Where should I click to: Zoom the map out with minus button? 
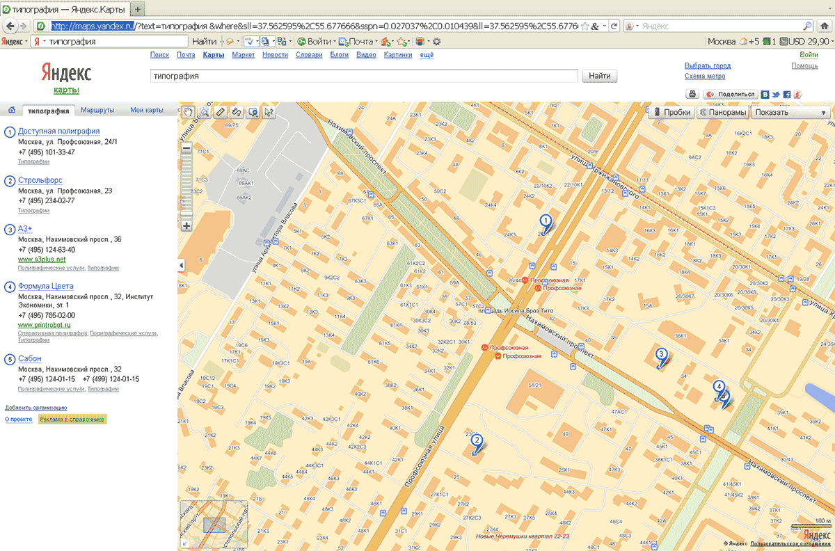(186, 148)
